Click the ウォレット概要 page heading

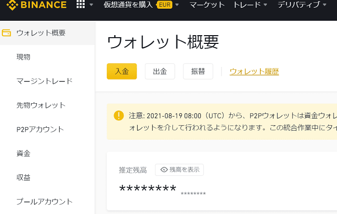(x=163, y=42)
